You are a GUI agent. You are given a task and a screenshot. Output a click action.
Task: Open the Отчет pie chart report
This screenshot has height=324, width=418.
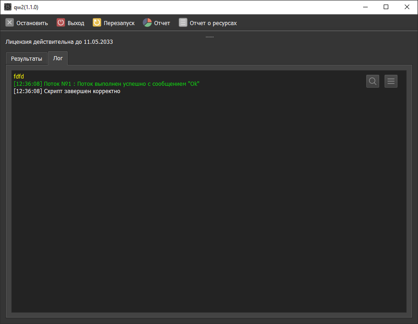click(147, 23)
